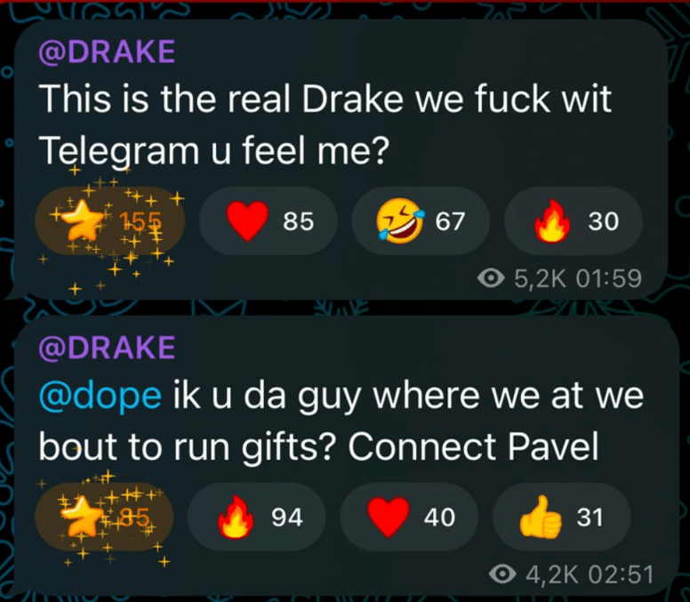Click the eye views icon showing 5,2K

pyautogui.click(x=491, y=278)
